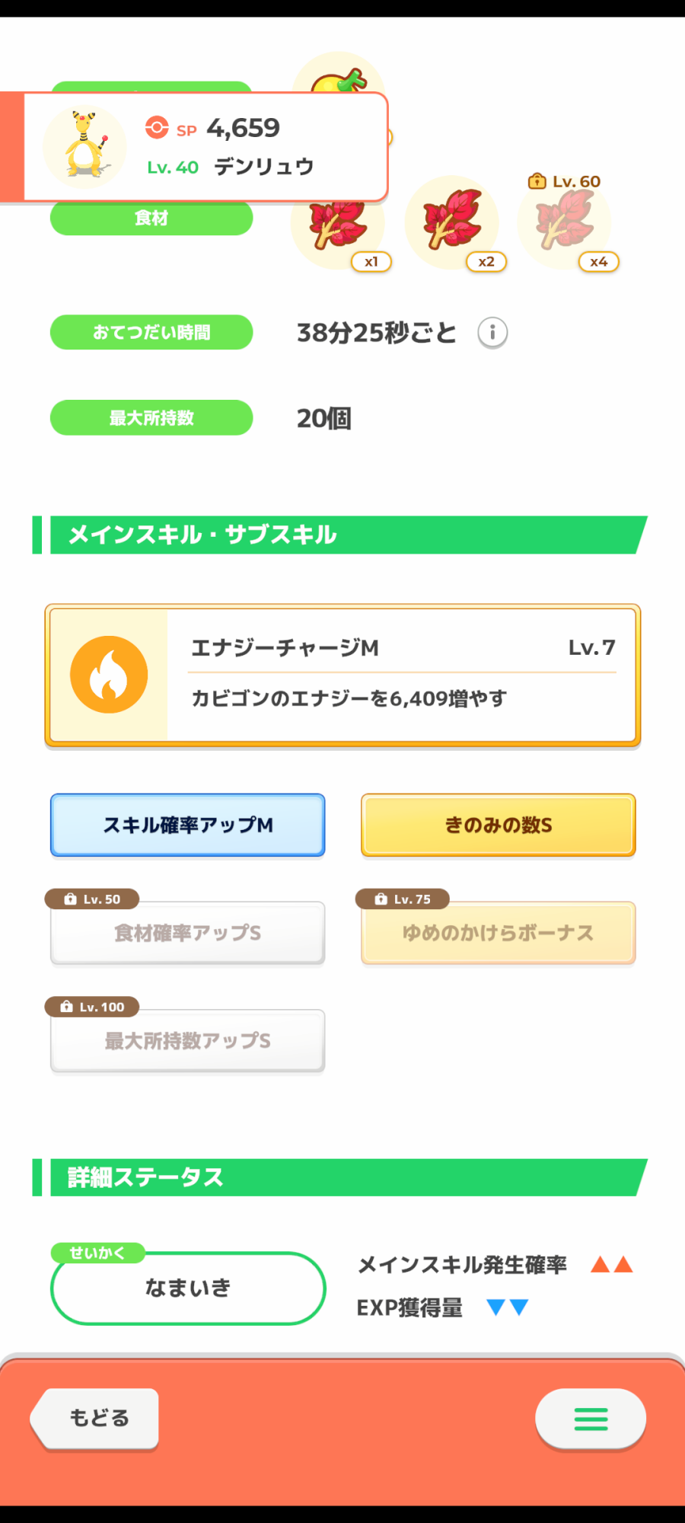Image resolution: width=685 pixels, height=1523 pixels.
Task: Tap the メインスキル・サブスキル section header
Action: (x=342, y=535)
